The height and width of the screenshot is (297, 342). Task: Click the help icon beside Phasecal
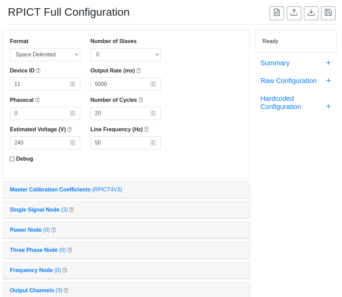[x=37, y=100]
